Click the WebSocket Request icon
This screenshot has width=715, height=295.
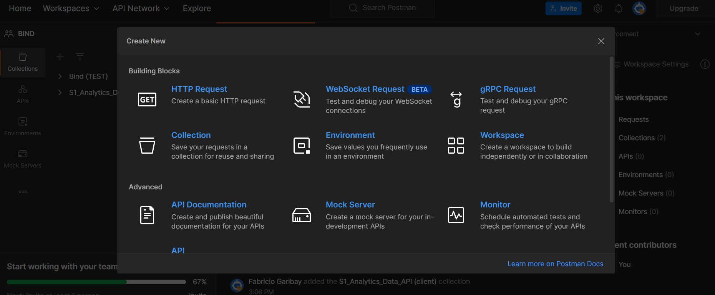coord(302,99)
